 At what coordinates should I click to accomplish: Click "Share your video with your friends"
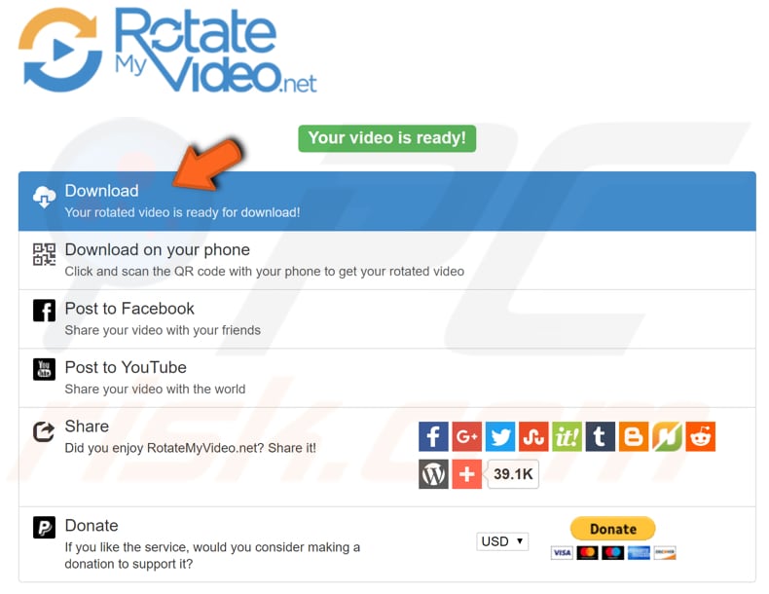pos(163,330)
